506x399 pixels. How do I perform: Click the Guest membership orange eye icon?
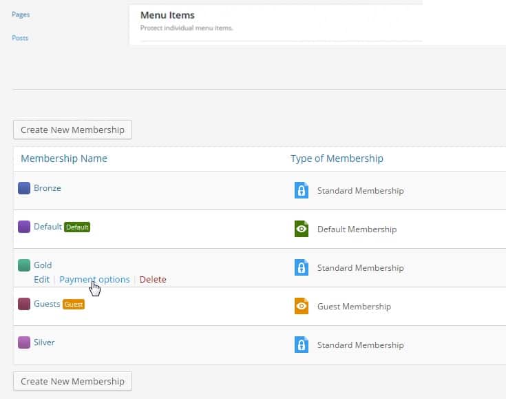pyautogui.click(x=301, y=306)
